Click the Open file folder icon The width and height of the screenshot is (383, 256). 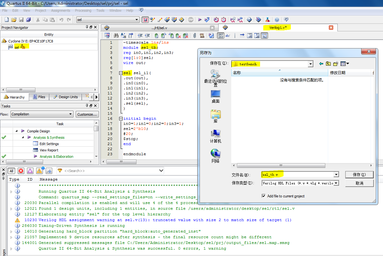pos(14,20)
